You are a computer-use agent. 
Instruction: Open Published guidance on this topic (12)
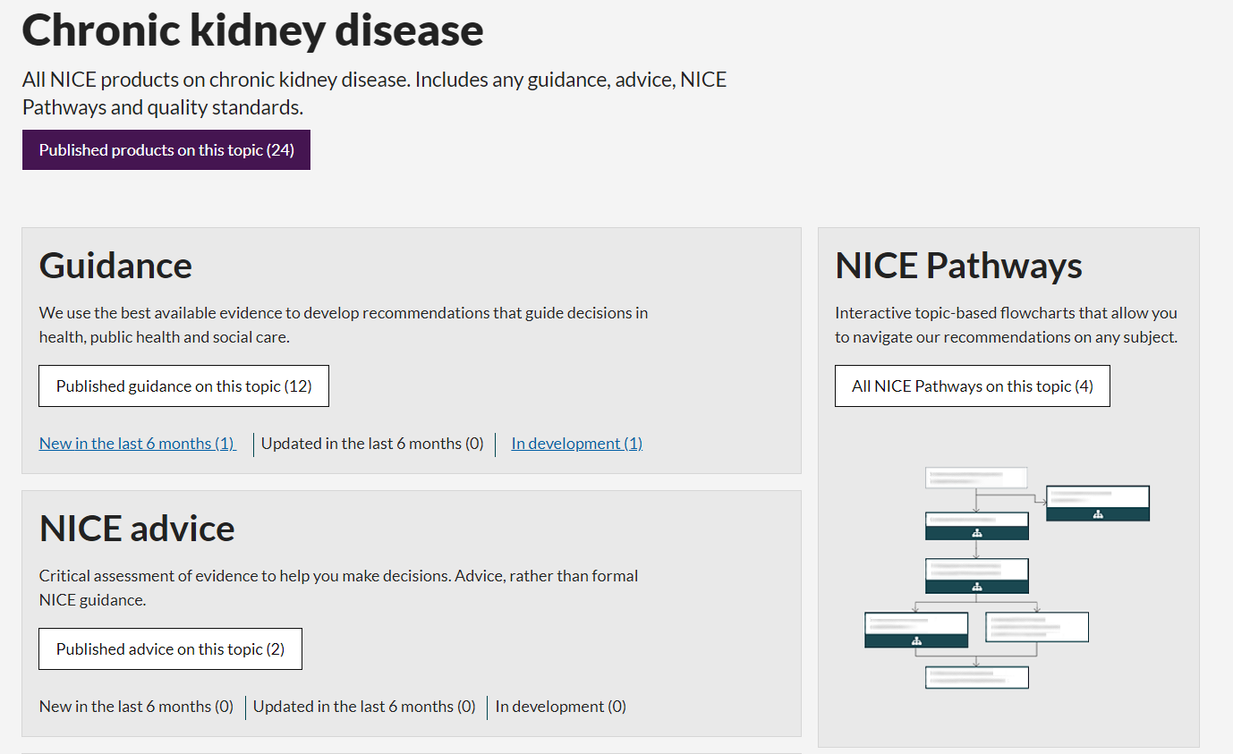(183, 386)
